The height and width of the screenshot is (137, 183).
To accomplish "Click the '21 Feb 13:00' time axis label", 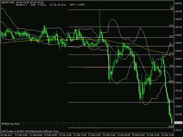I will pyautogui.click(x=65, y=135).
